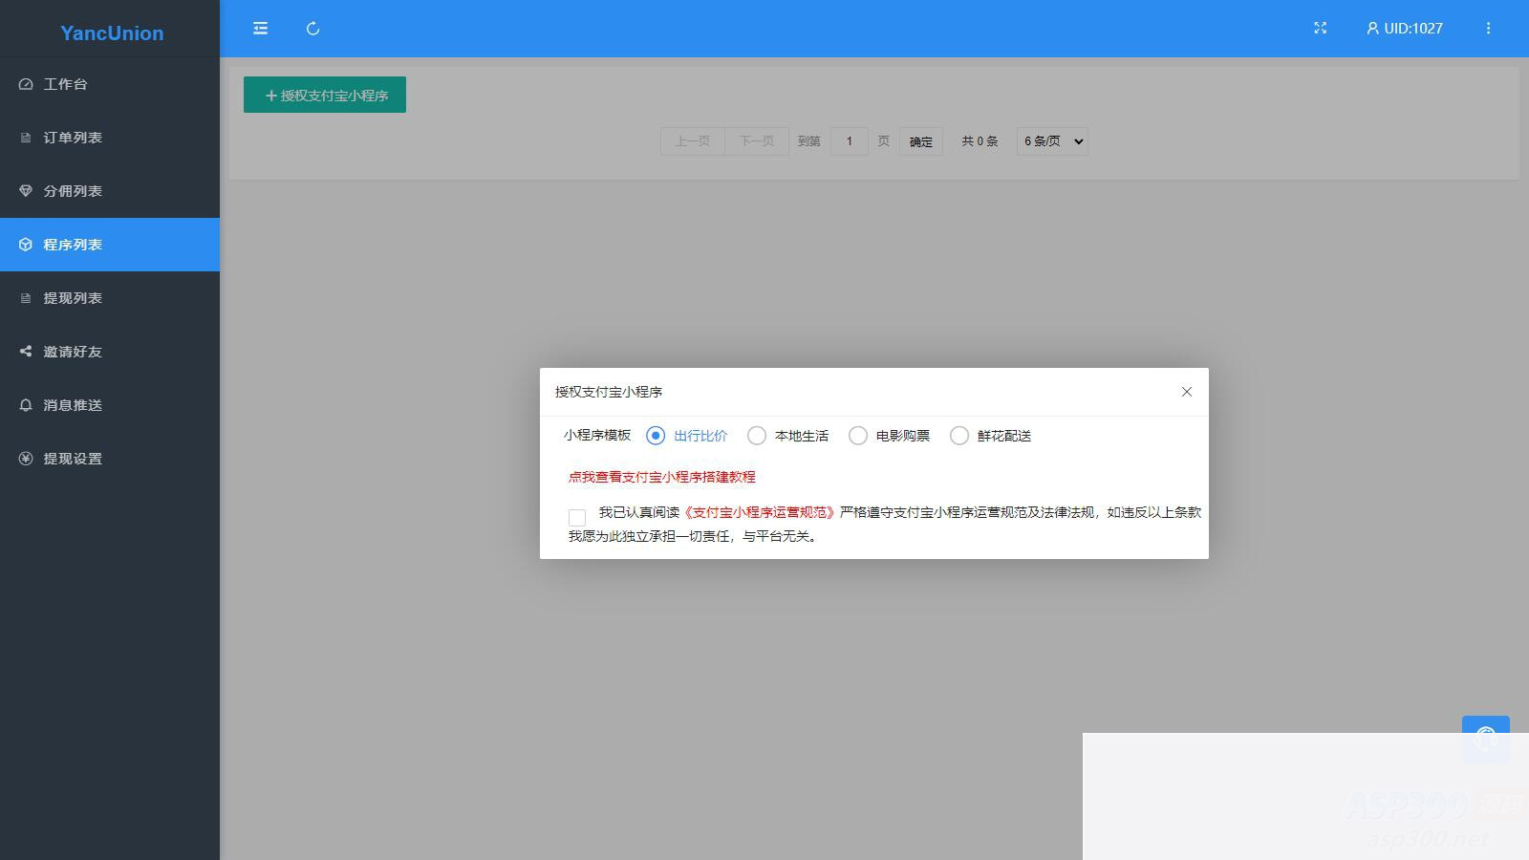Image resolution: width=1529 pixels, height=860 pixels.
Task: Select the 鲜花配送 template option
Action: (x=958, y=436)
